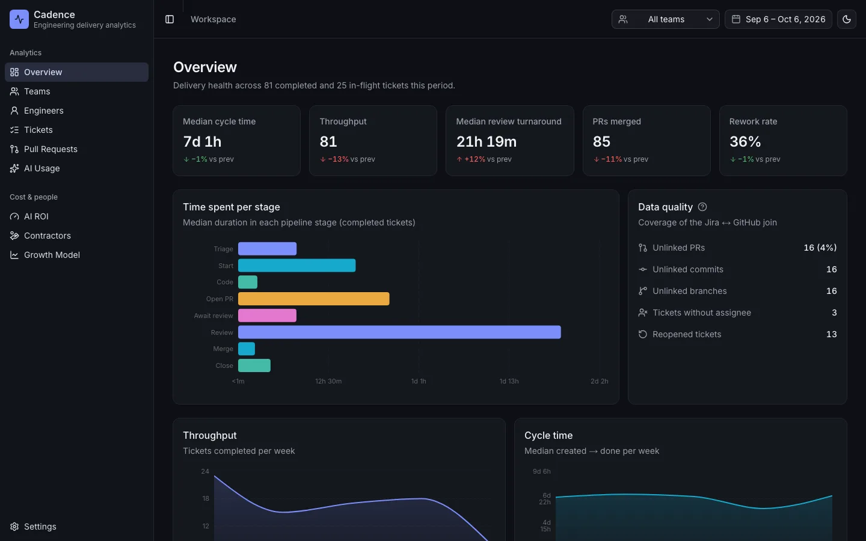Open the Sep 6 – Oct 6 date picker

[778, 19]
